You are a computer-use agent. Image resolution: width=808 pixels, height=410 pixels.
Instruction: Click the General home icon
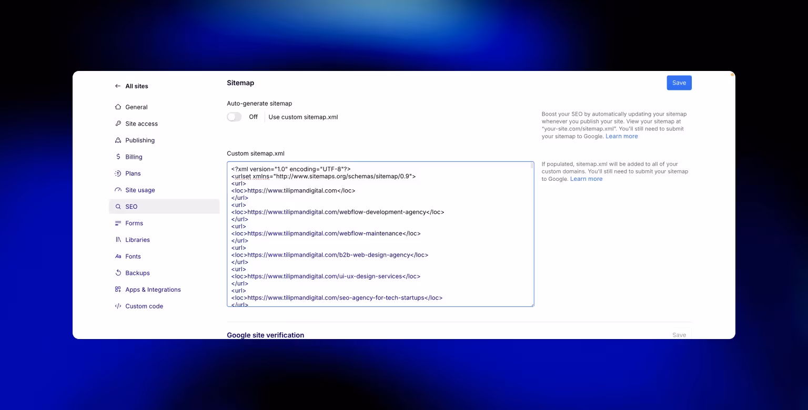coord(118,107)
